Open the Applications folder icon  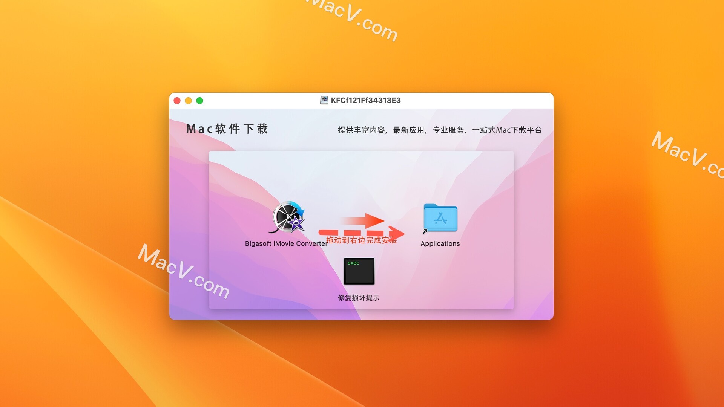tap(440, 220)
